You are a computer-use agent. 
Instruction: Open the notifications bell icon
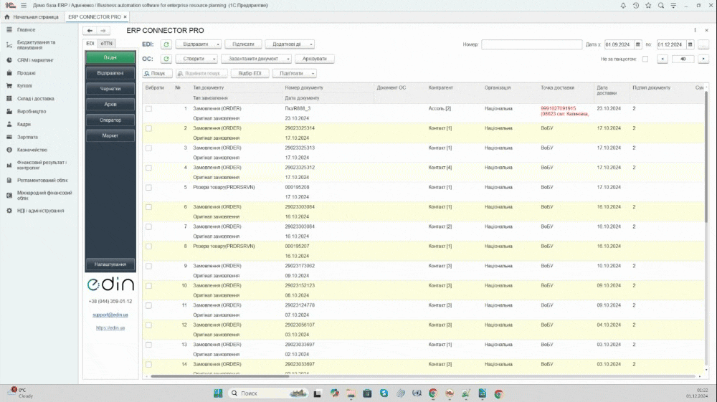tap(623, 5)
